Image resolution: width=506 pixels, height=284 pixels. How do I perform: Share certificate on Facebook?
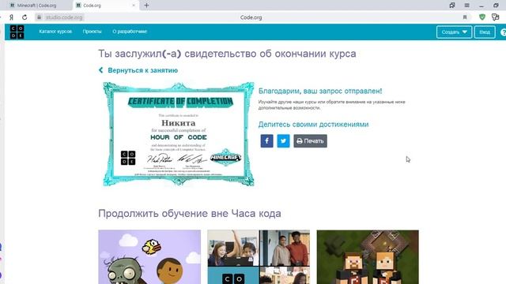coord(267,141)
